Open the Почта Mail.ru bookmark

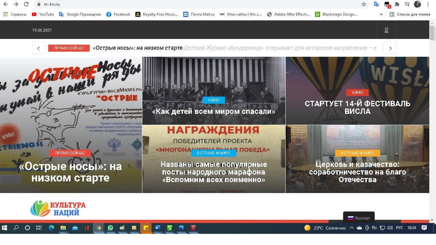point(199,15)
